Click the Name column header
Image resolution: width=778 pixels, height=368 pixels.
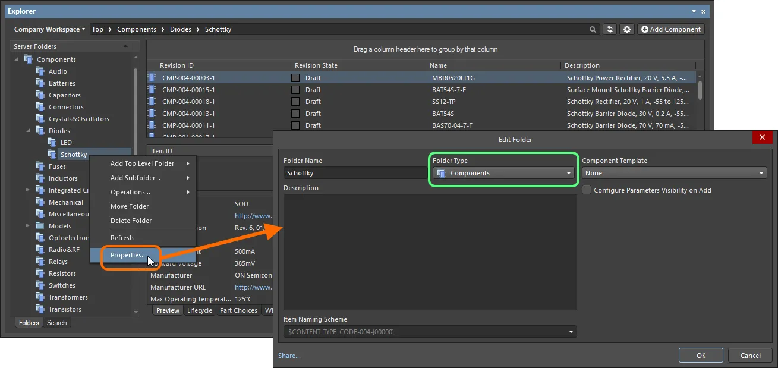pos(493,65)
